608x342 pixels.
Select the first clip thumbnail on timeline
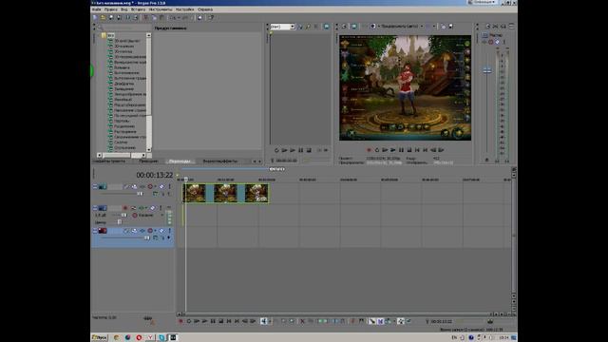point(194,193)
